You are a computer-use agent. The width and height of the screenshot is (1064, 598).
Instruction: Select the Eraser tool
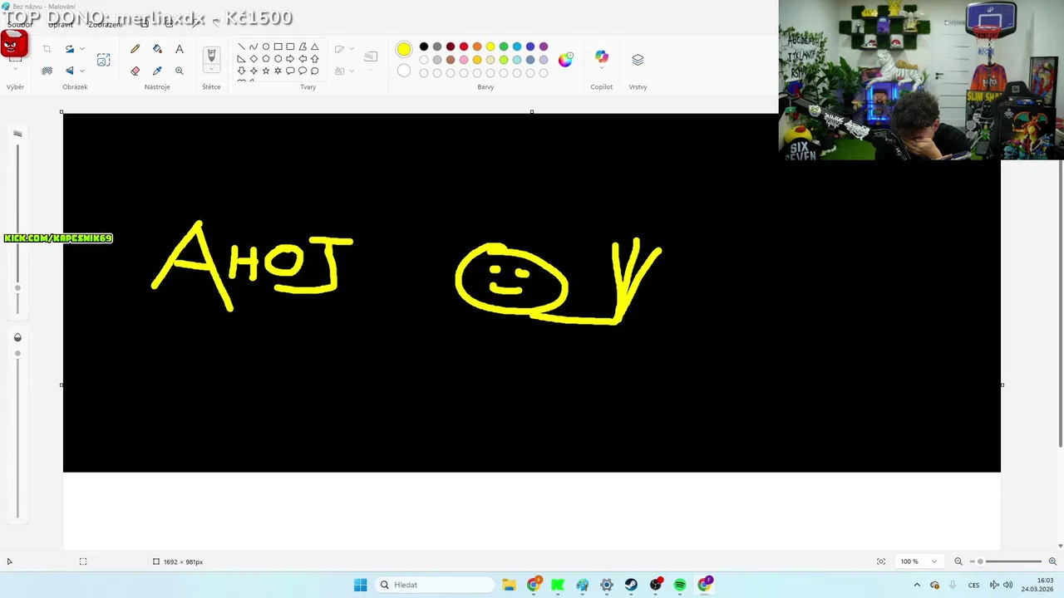click(135, 71)
